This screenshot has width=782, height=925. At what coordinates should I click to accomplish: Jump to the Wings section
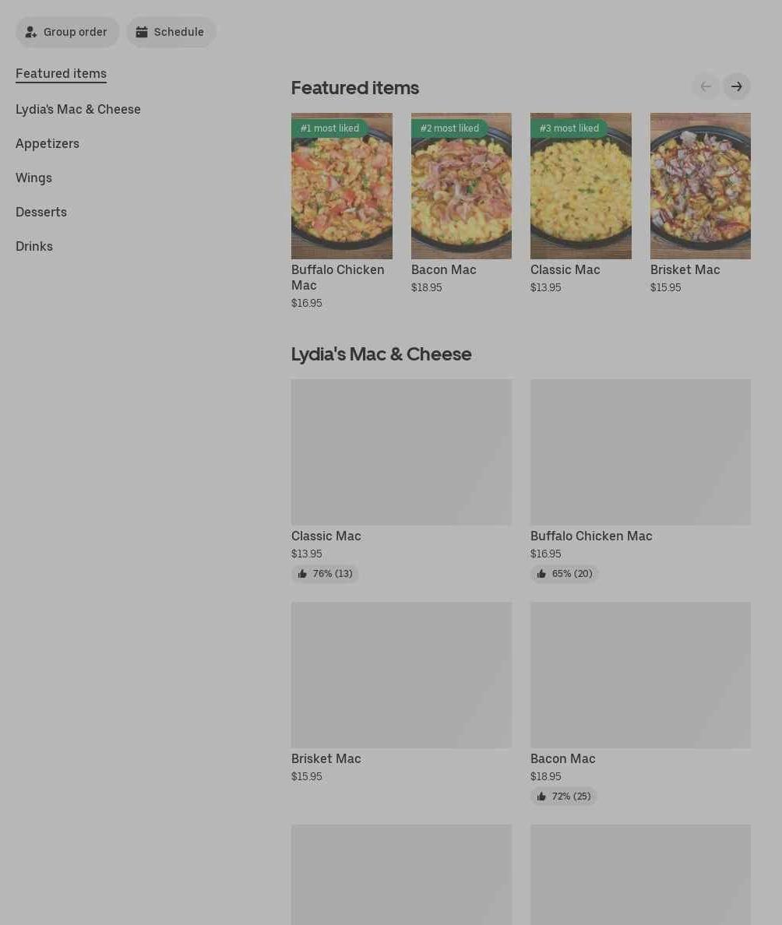33,178
